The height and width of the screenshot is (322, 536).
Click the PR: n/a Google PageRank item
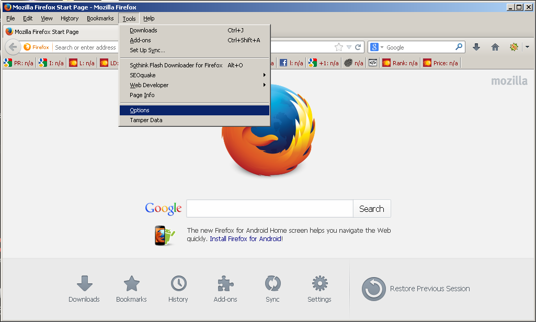coord(19,63)
